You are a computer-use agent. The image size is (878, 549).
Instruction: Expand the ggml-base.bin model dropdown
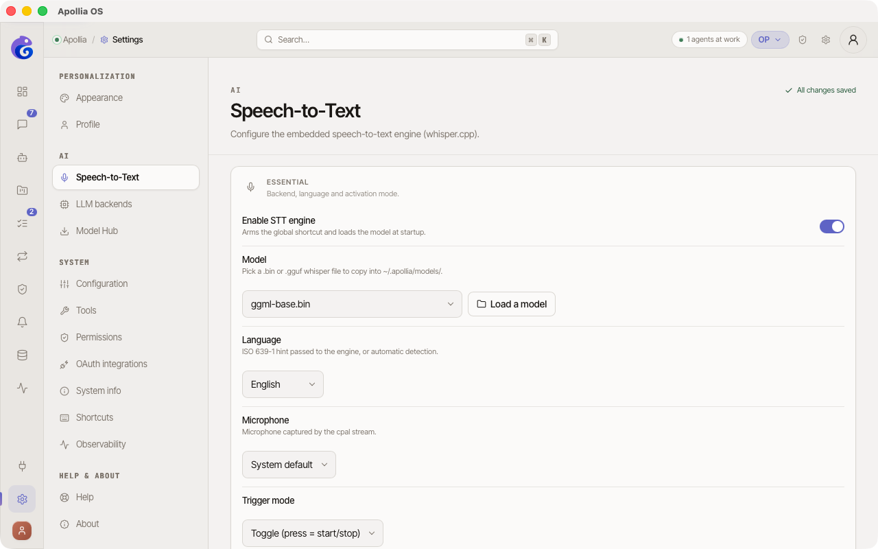coord(352,304)
